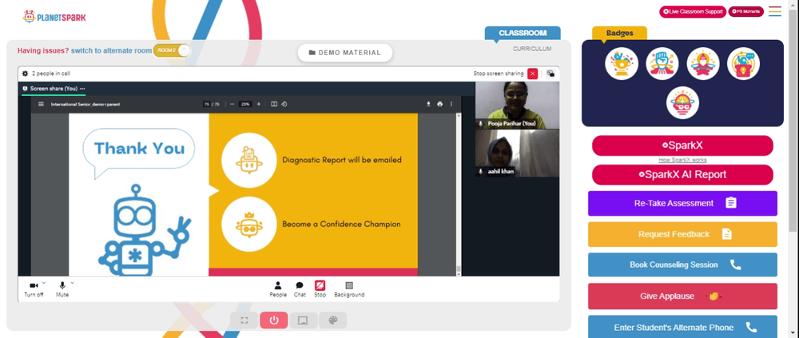Screen dimensions: 799x338
Task: Open the People panel
Action: coord(278,289)
